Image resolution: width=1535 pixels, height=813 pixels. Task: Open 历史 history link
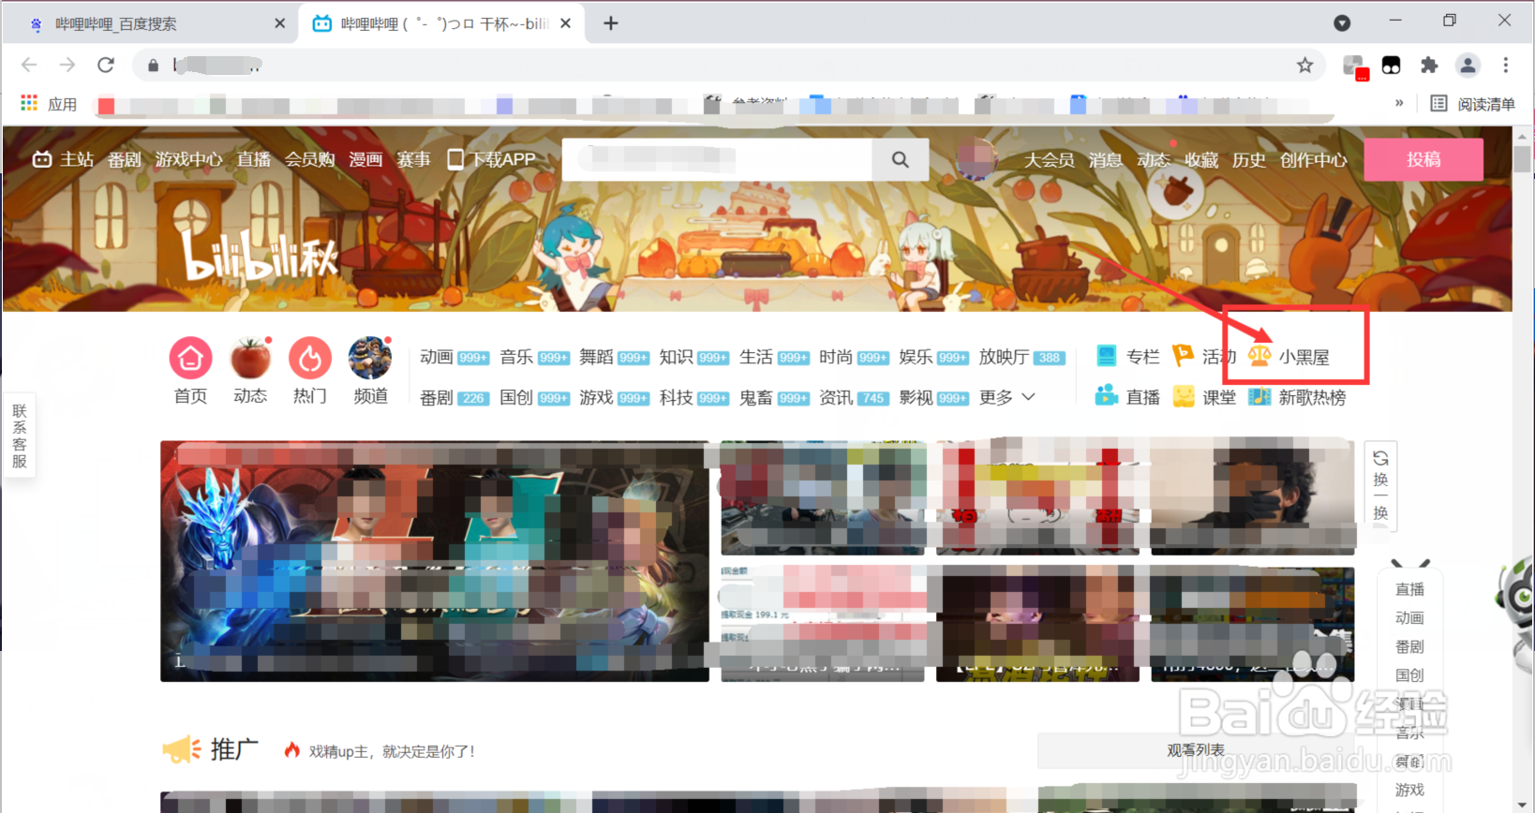coord(1248,160)
